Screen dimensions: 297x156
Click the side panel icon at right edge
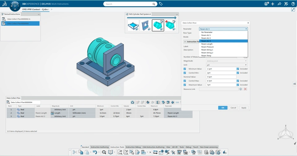[294, 84]
